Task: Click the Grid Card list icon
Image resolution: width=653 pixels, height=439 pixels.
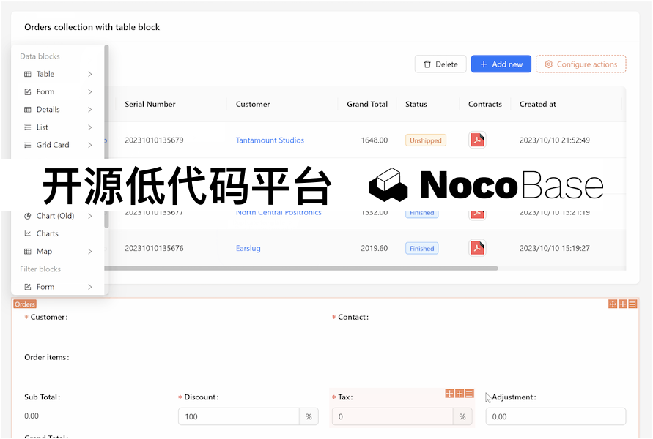Action: pyautogui.click(x=28, y=145)
